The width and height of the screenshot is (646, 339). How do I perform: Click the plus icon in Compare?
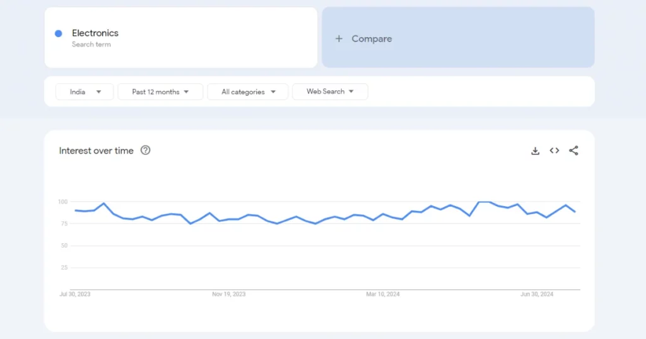click(x=339, y=38)
